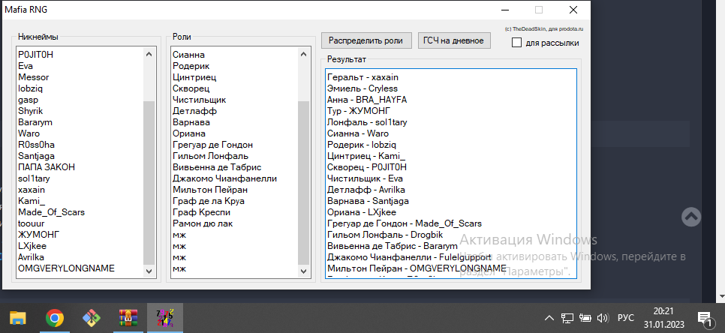Launch Google Chrome from the taskbar

coord(54,317)
